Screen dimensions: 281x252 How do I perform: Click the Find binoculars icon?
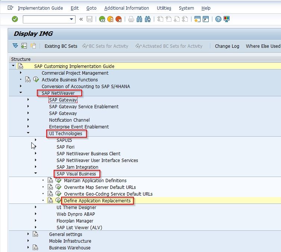click(x=139, y=19)
